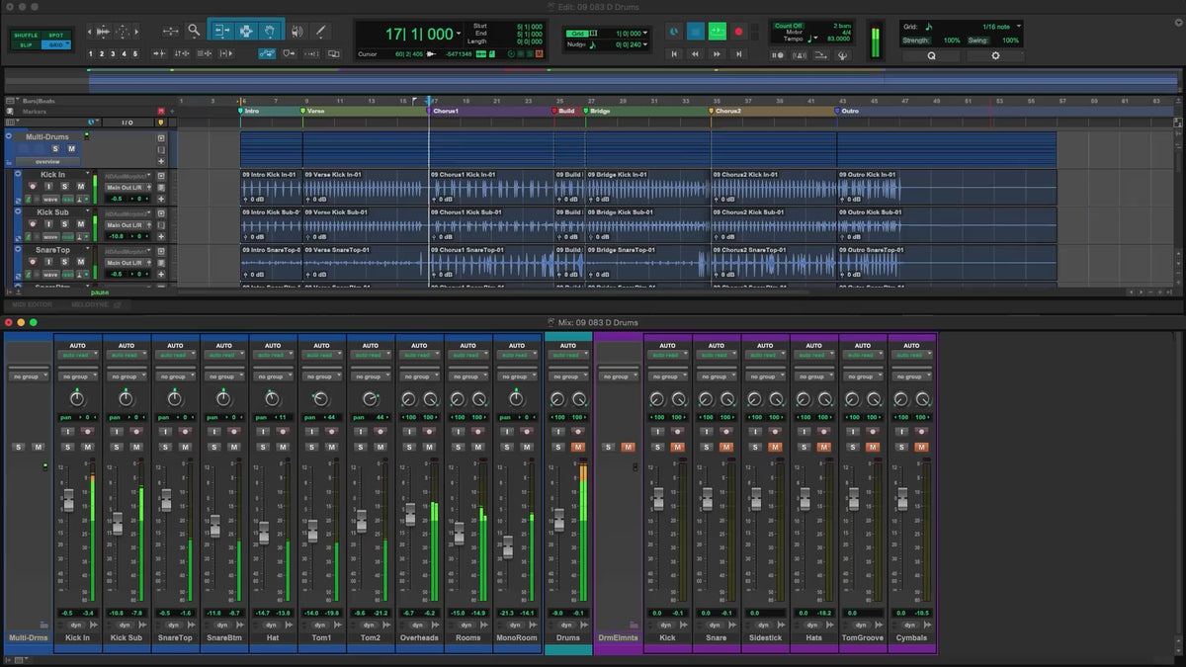Image resolution: width=1186 pixels, height=667 pixels.
Task: Solo the Kick Sub track in Edit window
Action: [x=64, y=224]
